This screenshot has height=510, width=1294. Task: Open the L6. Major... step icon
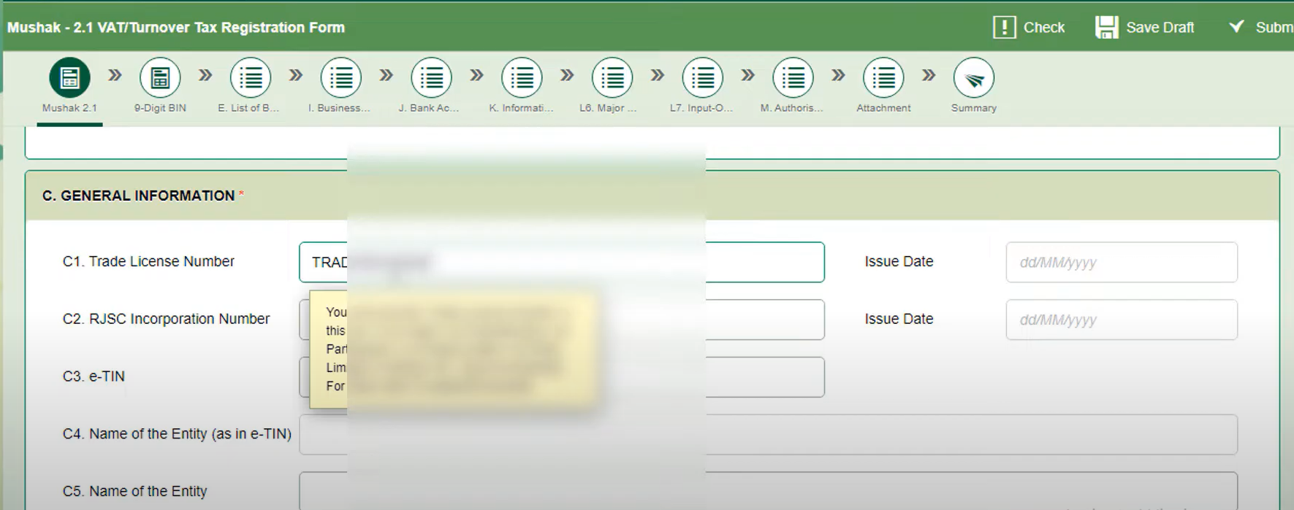(612, 77)
